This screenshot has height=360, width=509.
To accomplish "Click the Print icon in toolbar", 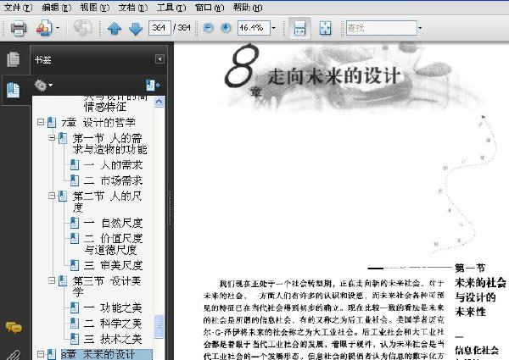I will (18, 28).
